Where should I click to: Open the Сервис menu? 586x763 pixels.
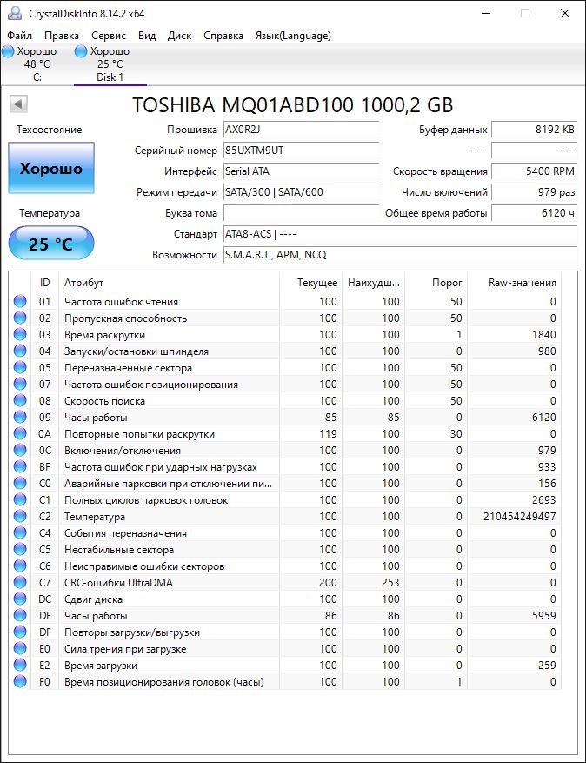coord(108,36)
